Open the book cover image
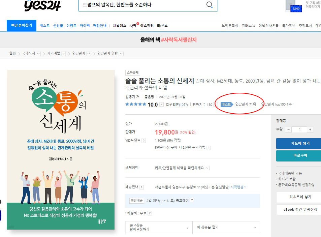The image size is (321, 237). click(61, 150)
